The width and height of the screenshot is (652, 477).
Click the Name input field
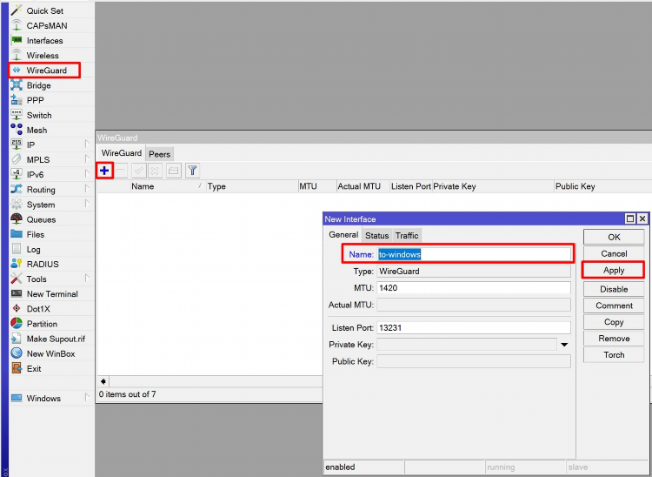474,254
